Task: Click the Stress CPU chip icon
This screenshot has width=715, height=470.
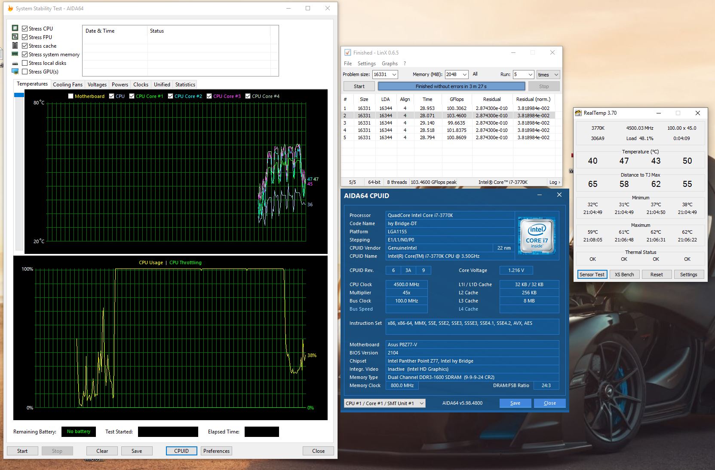Action: (15, 28)
